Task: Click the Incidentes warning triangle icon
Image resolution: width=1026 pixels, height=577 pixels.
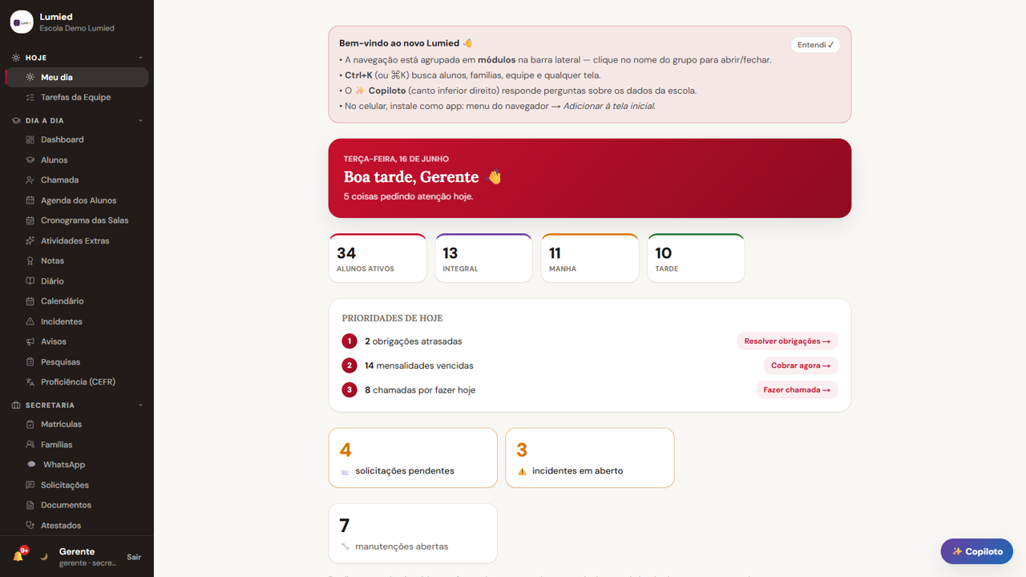Action: (x=30, y=322)
